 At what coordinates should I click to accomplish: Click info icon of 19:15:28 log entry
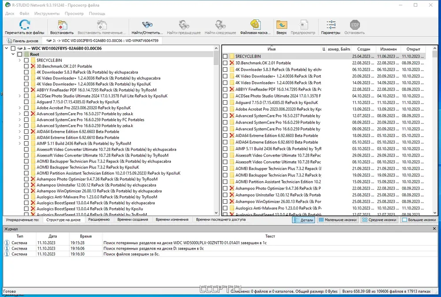coord(7,242)
